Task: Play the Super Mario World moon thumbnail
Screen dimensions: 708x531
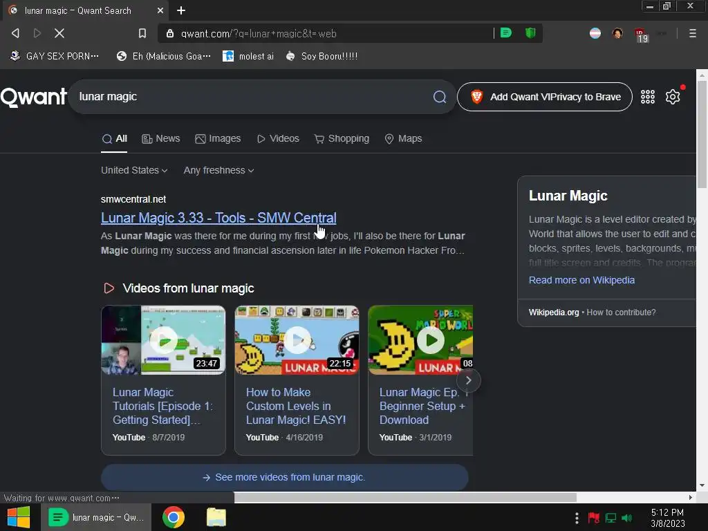Action: [x=420, y=340]
